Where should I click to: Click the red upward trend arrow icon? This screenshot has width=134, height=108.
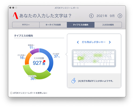tap(44, 61)
